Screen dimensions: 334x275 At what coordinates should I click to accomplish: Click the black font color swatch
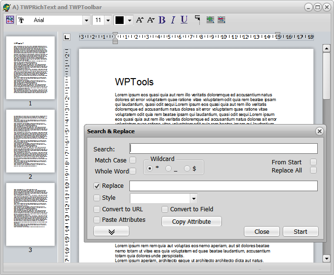pyautogui.click(x=120, y=20)
